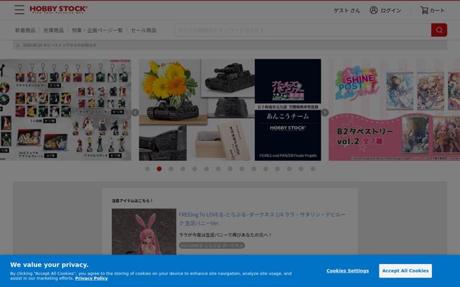Click the shopping cart icon

424,10
